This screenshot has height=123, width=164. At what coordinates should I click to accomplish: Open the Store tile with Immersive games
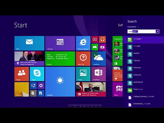pyautogui.click(x=117, y=51)
